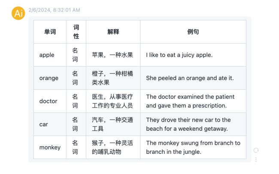Click the 2/6/2024 message timestamp
The width and height of the screenshot is (279, 174).
(54, 10)
